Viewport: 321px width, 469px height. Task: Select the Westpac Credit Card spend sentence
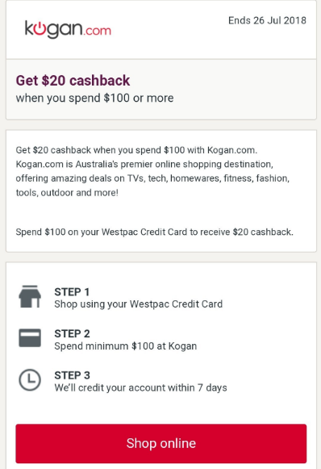pos(155,232)
